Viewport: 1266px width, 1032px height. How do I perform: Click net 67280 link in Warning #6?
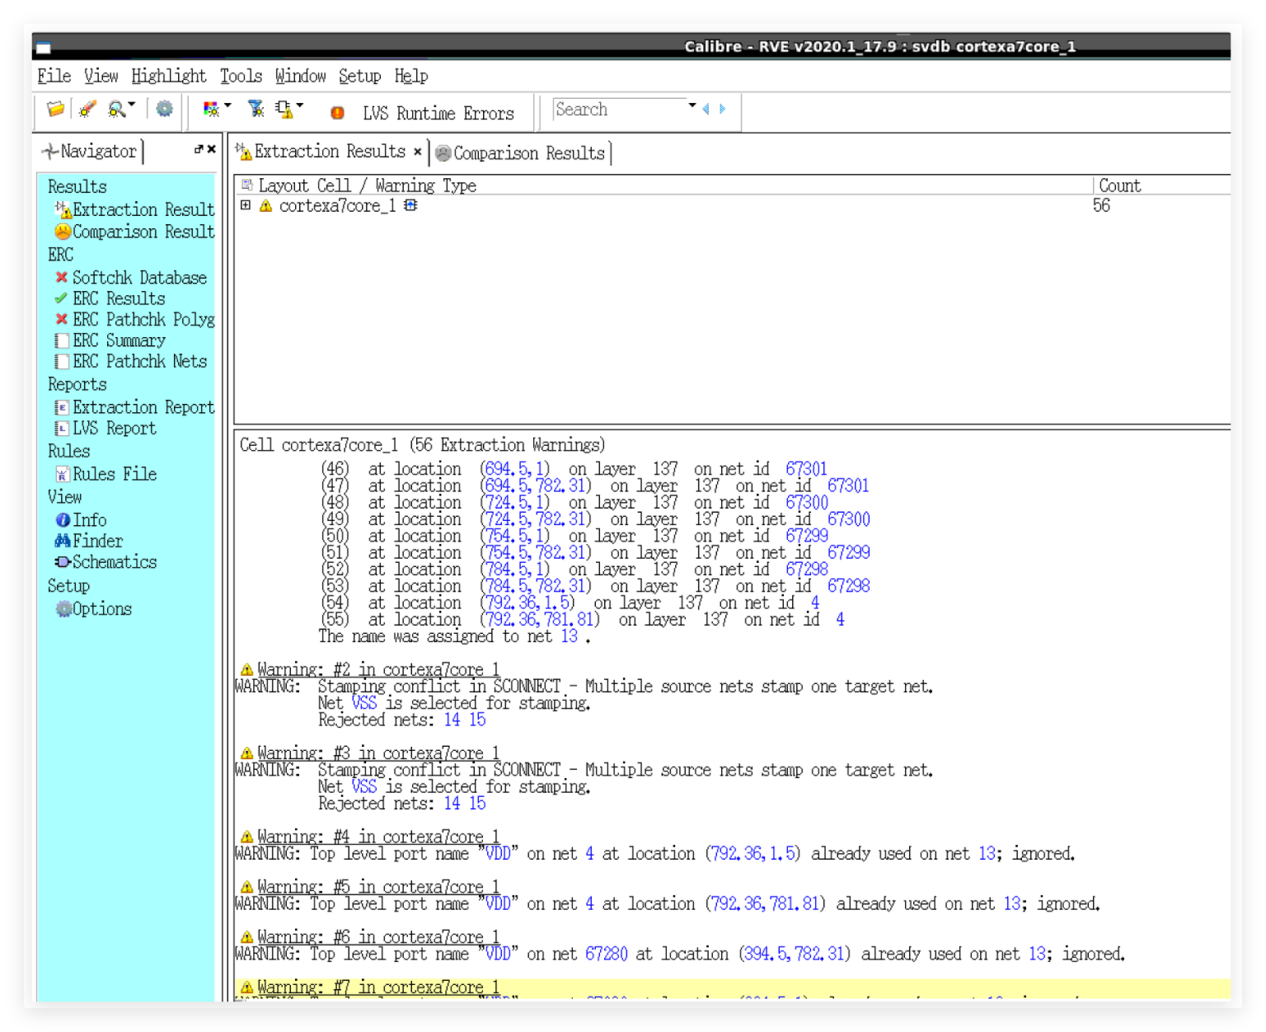[x=606, y=955]
